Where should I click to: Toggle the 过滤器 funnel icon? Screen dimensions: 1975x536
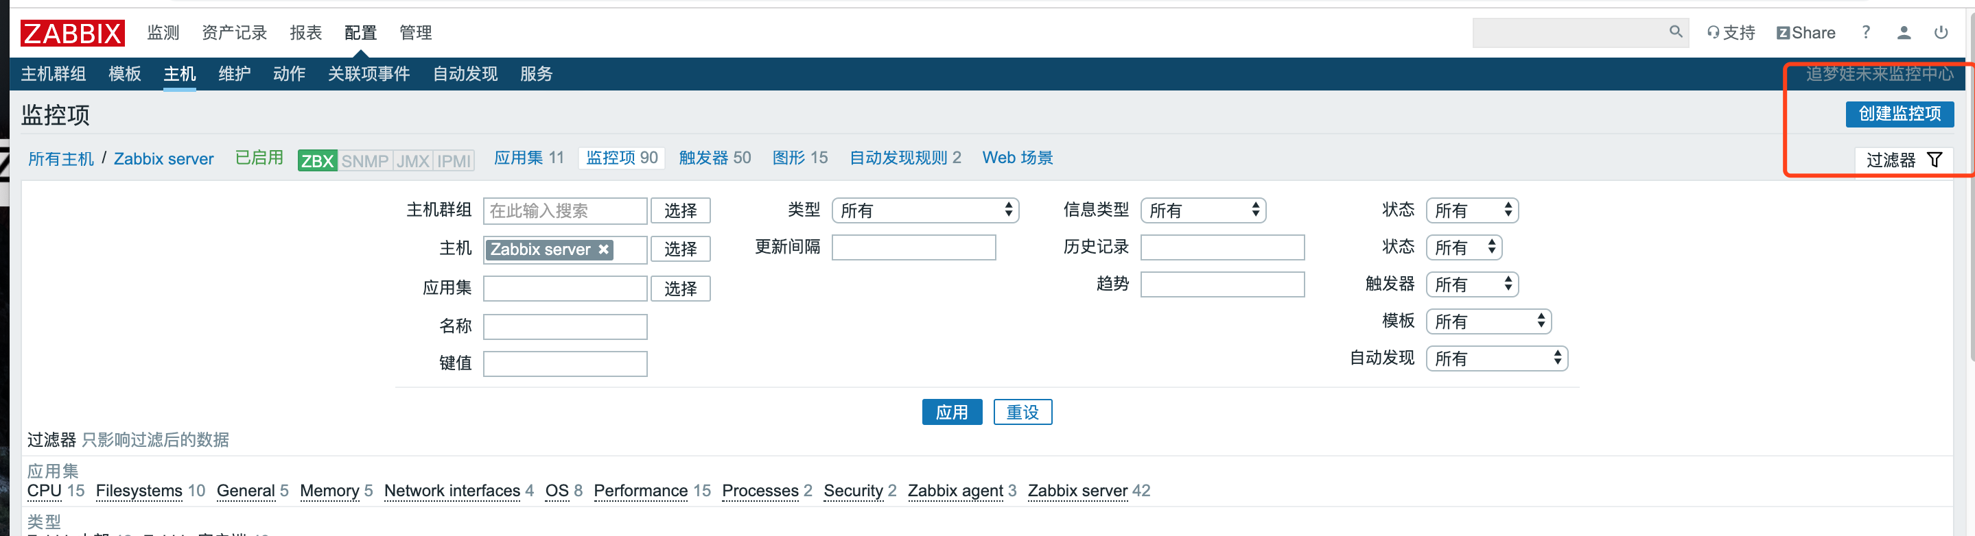pyautogui.click(x=1937, y=159)
